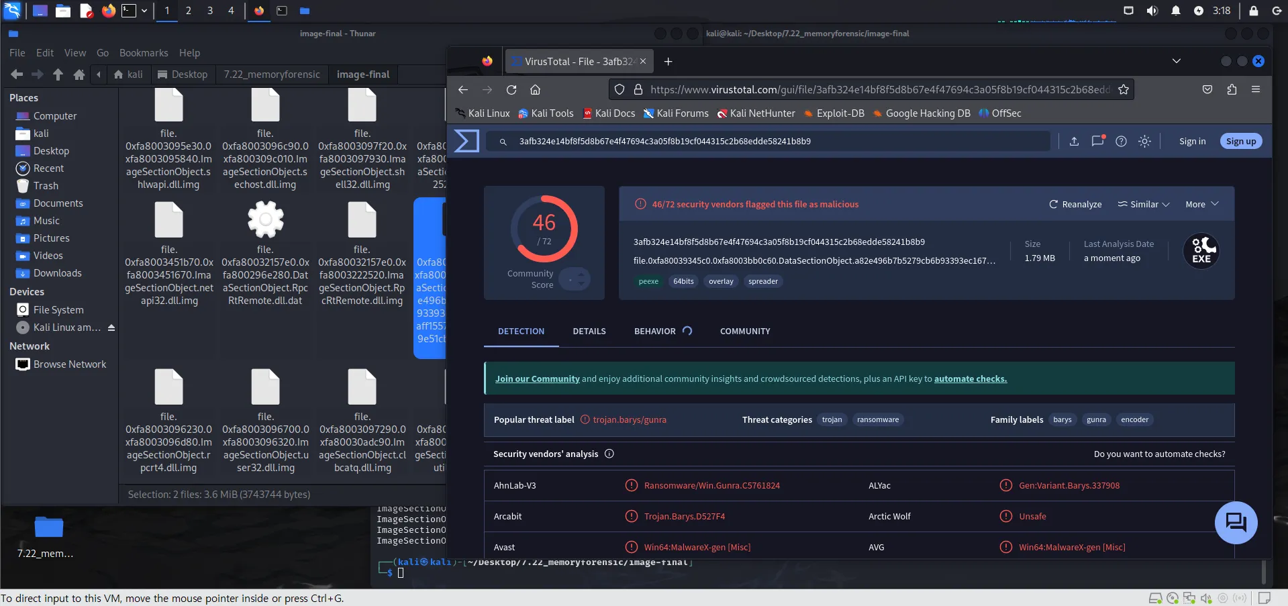This screenshot has height=606, width=1288.
Task: Switch to the BEHAVIOR tab
Action: [654, 331]
